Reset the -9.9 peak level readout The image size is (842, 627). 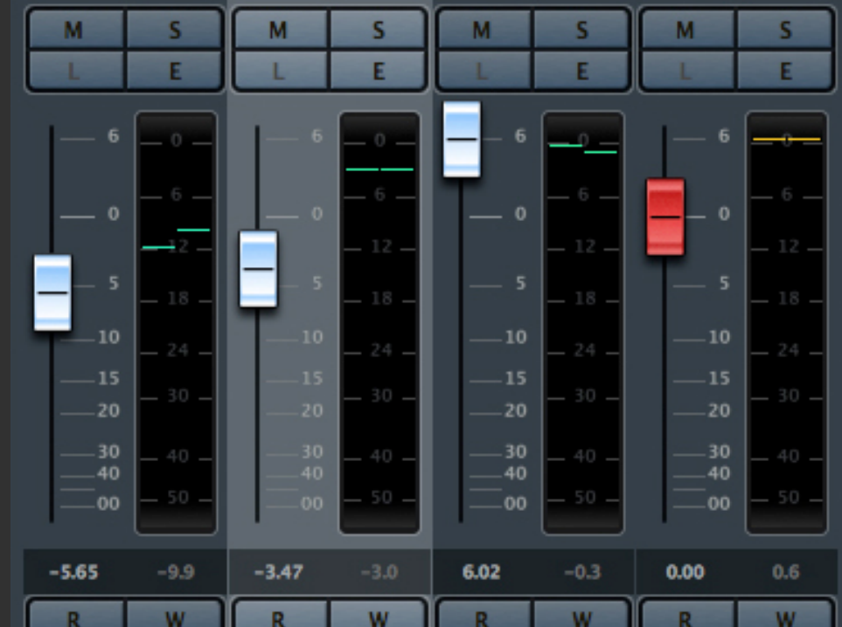176,573
